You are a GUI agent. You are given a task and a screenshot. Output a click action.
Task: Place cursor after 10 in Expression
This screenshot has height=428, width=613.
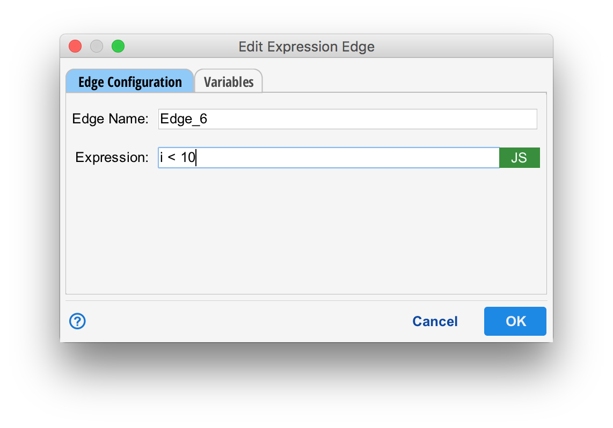coord(195,157)
